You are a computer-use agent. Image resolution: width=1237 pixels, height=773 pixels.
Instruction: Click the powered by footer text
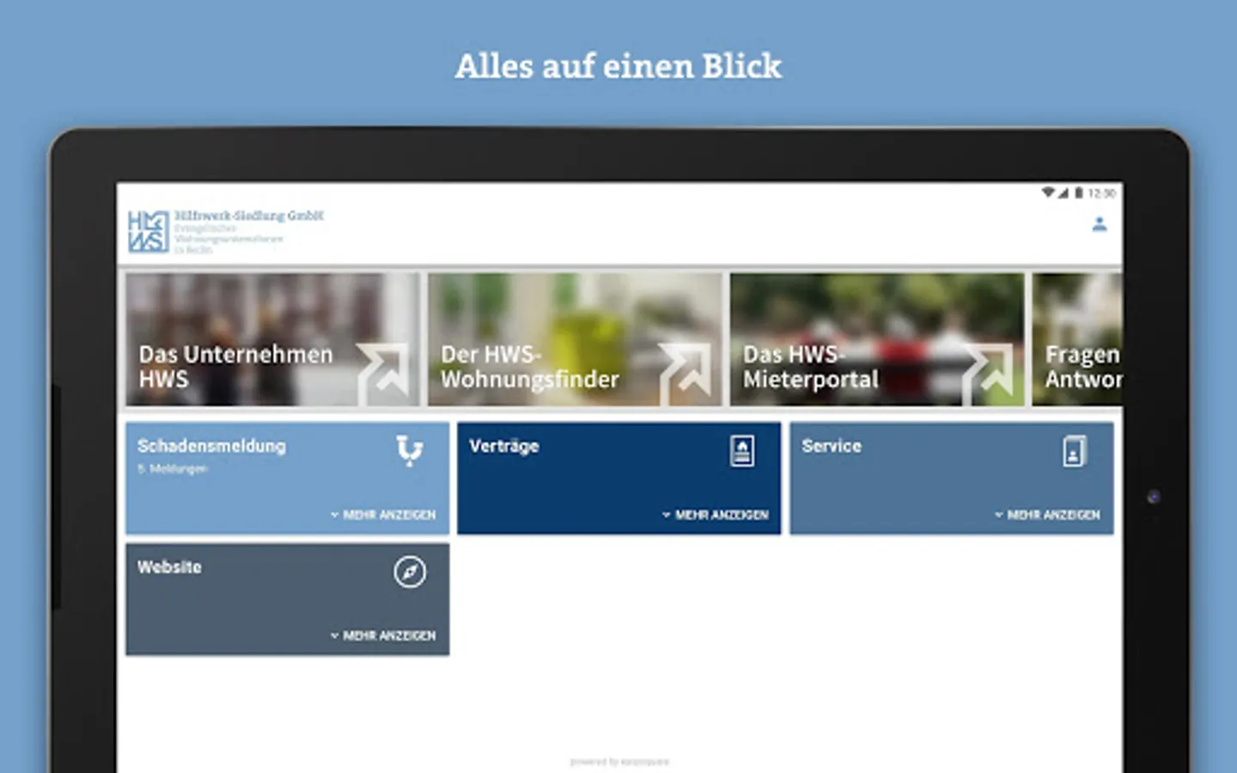(x=619, y=762)
